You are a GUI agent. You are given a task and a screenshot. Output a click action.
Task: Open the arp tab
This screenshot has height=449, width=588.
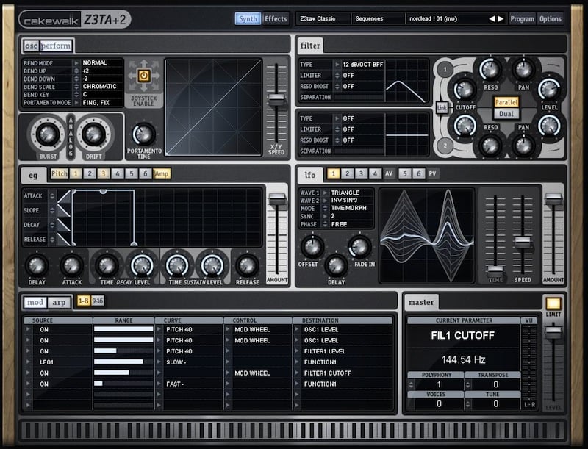(x=59, y=302)
